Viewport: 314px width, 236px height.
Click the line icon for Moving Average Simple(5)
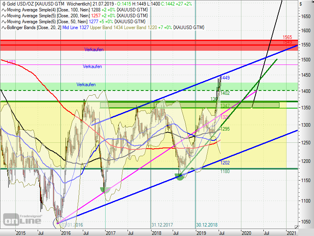(4, 15)
